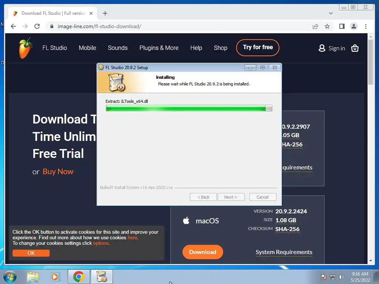Open Chrome's three-dot menu
379x284 pixels.
point(366,26)
